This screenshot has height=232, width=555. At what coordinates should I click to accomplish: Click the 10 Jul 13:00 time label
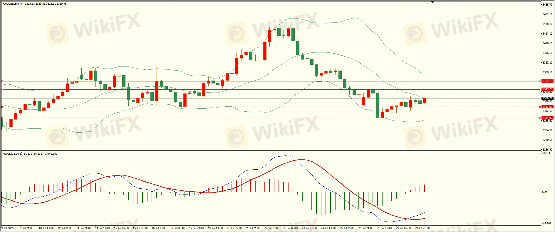[x=46, y=228]
